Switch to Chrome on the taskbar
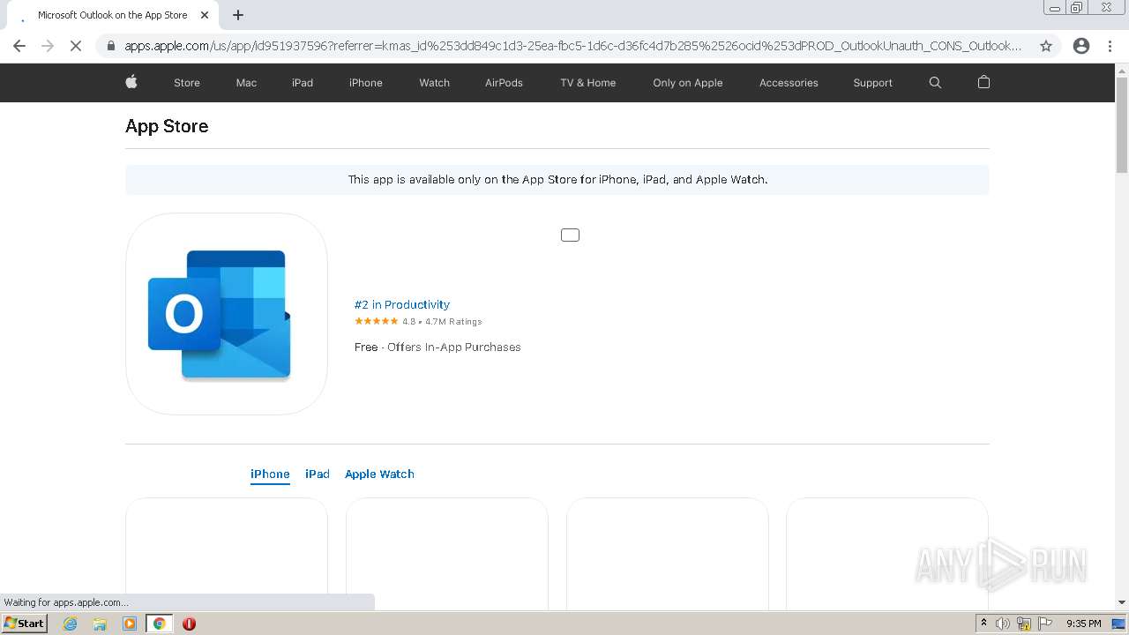Screen dimensions: 1129x635 coord(160,624)
